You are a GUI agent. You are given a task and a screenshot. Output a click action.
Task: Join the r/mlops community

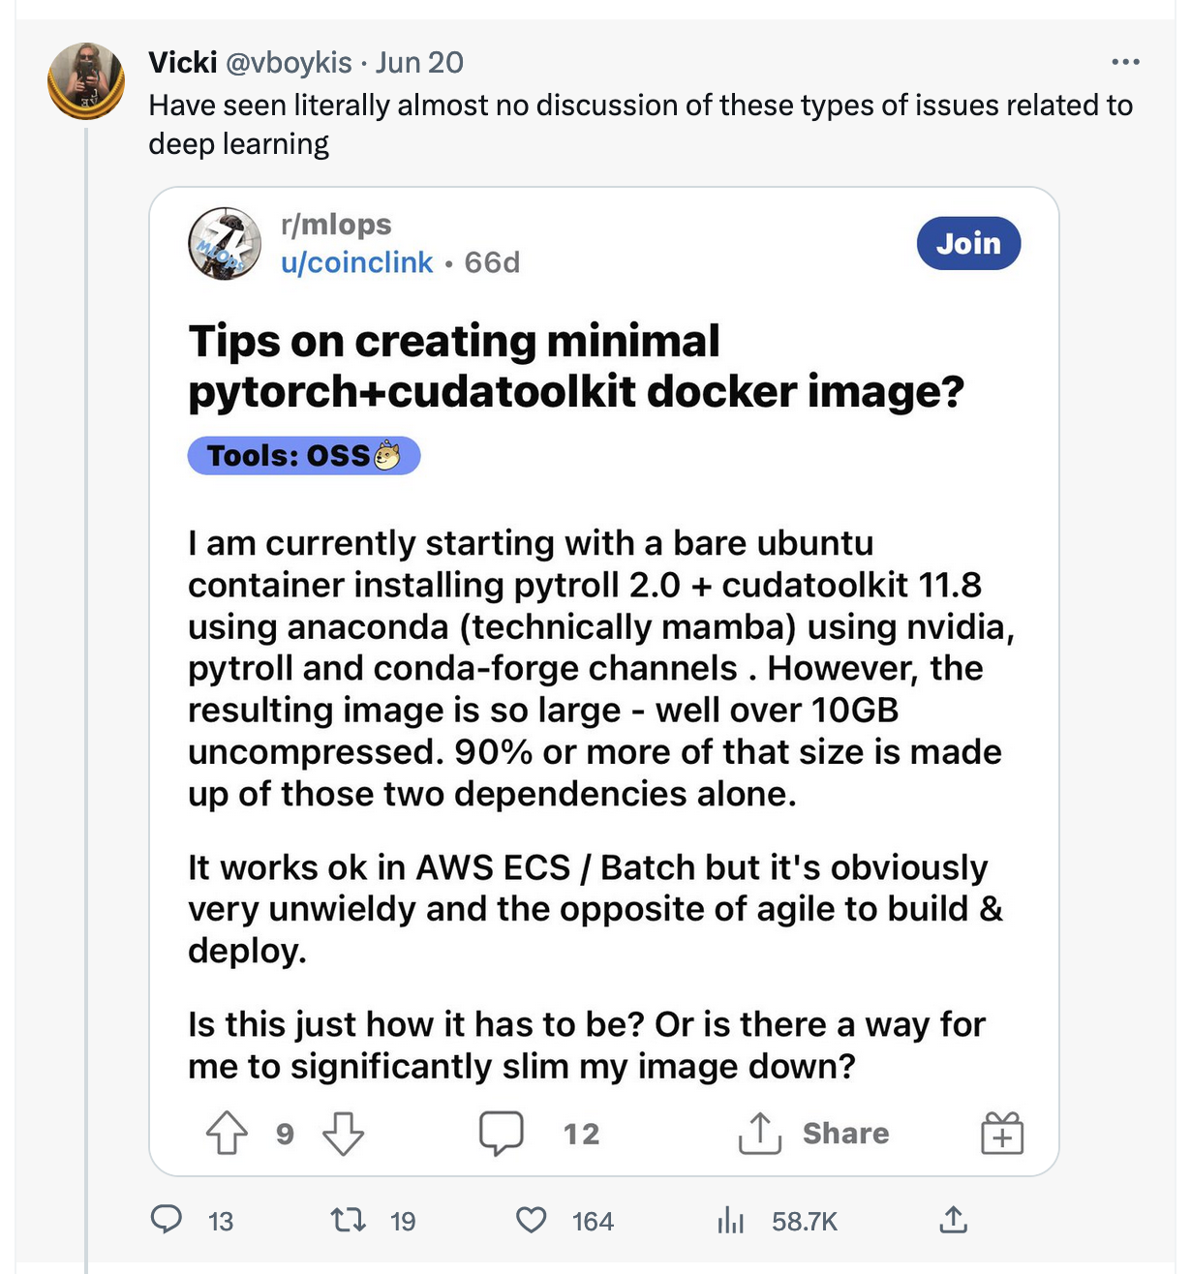[x=968, y=243]
